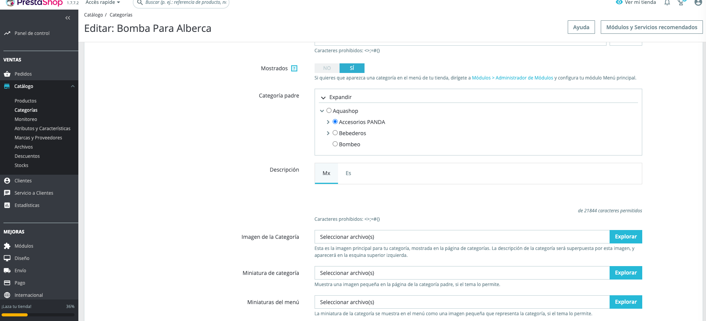This screenshot has width=706, height=321.
Task: Click the Imagen de la Categoría file field
Action: point(462,237)
